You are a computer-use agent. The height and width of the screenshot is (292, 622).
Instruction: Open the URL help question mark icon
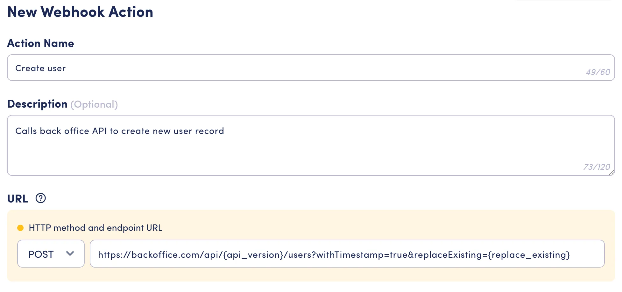pyautogui.click(x=40, y=198)
